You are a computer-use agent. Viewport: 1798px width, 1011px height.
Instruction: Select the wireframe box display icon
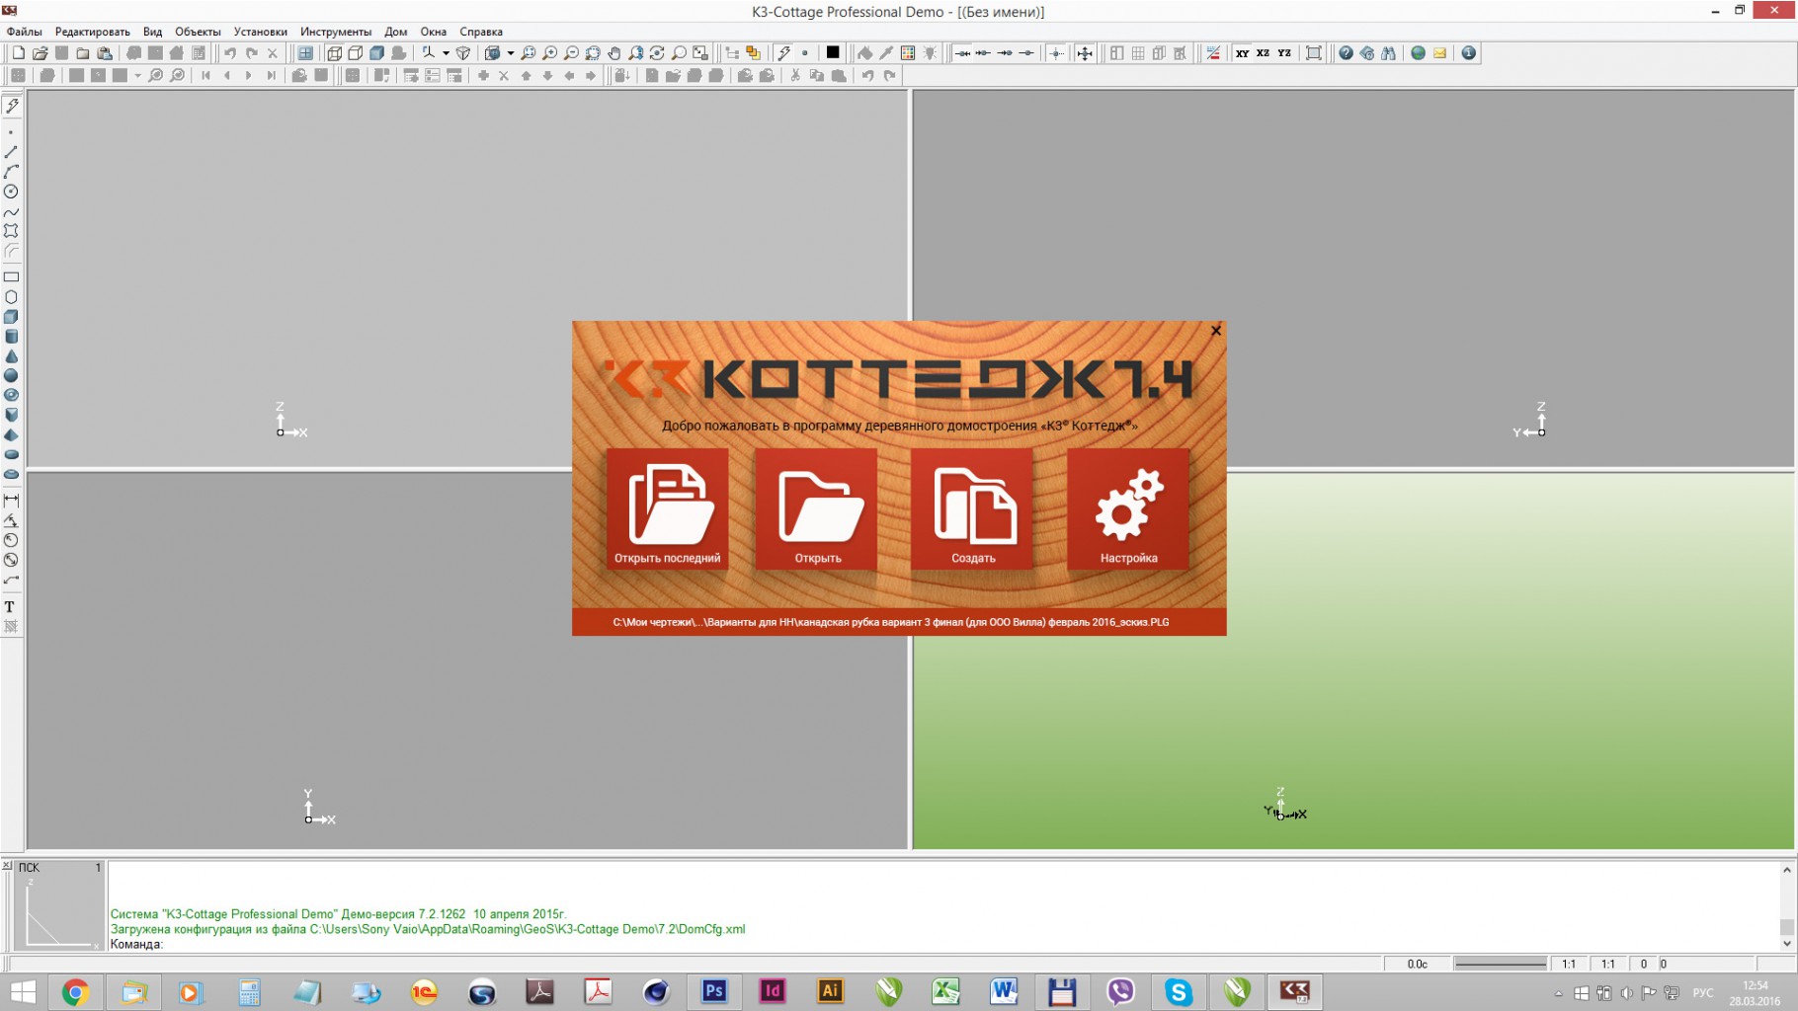coord(334,53)
